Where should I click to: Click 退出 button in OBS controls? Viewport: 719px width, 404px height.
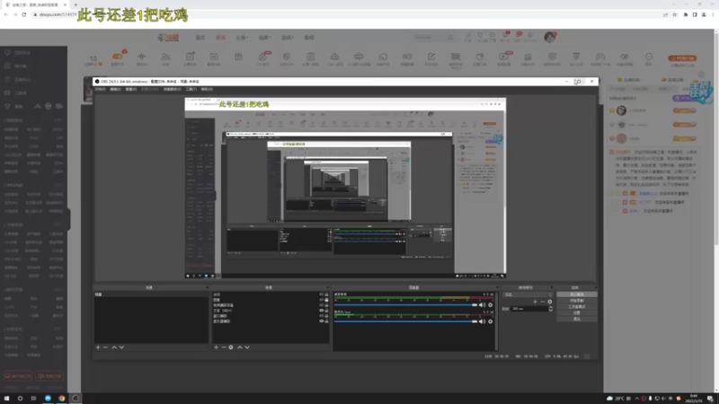coord(577,319)
